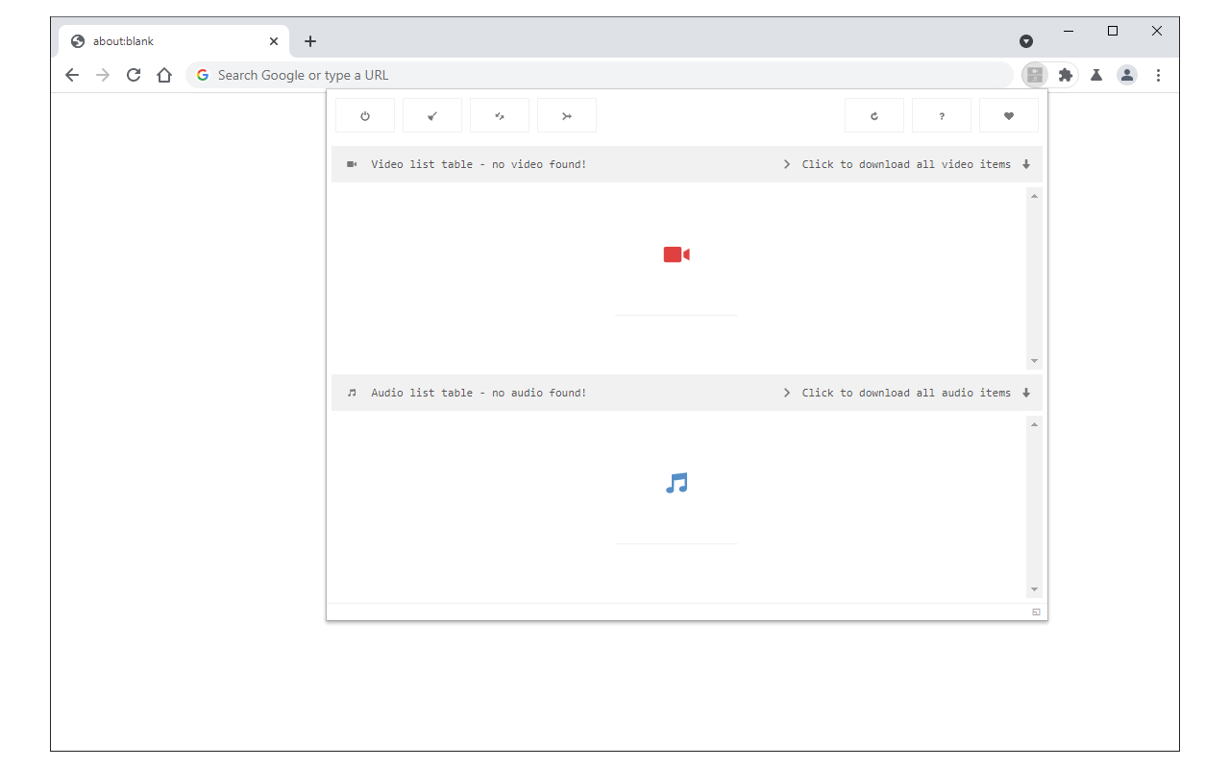Click the video list panel scrollbar up arrow
Screen dimensions: 1230x768
(1034, 195)
